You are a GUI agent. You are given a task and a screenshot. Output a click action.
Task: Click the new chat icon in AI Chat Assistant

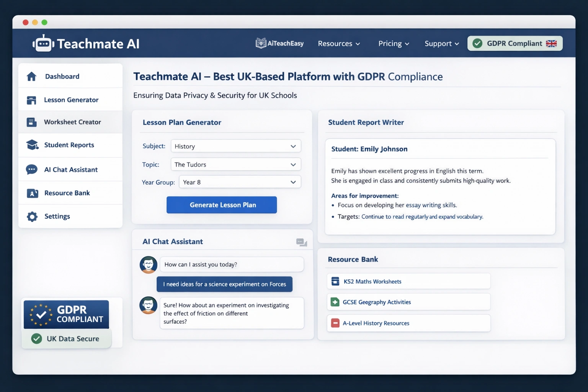(301, 242)
